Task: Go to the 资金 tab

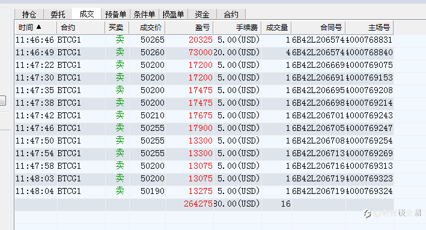Action: coord(202,14)
